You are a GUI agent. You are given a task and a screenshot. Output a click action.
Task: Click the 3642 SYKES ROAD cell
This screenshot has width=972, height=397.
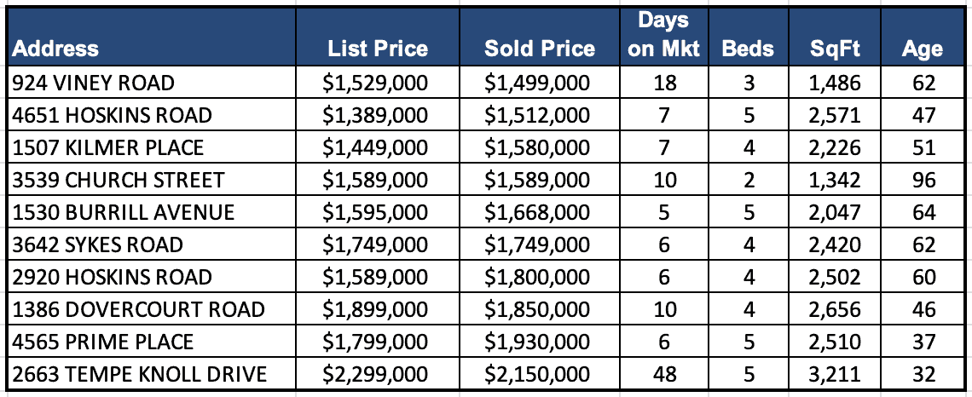click(98, 245)
